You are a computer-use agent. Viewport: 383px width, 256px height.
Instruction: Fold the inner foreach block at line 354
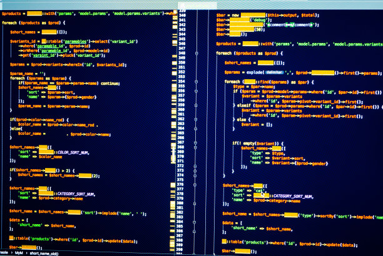(197, 81)
